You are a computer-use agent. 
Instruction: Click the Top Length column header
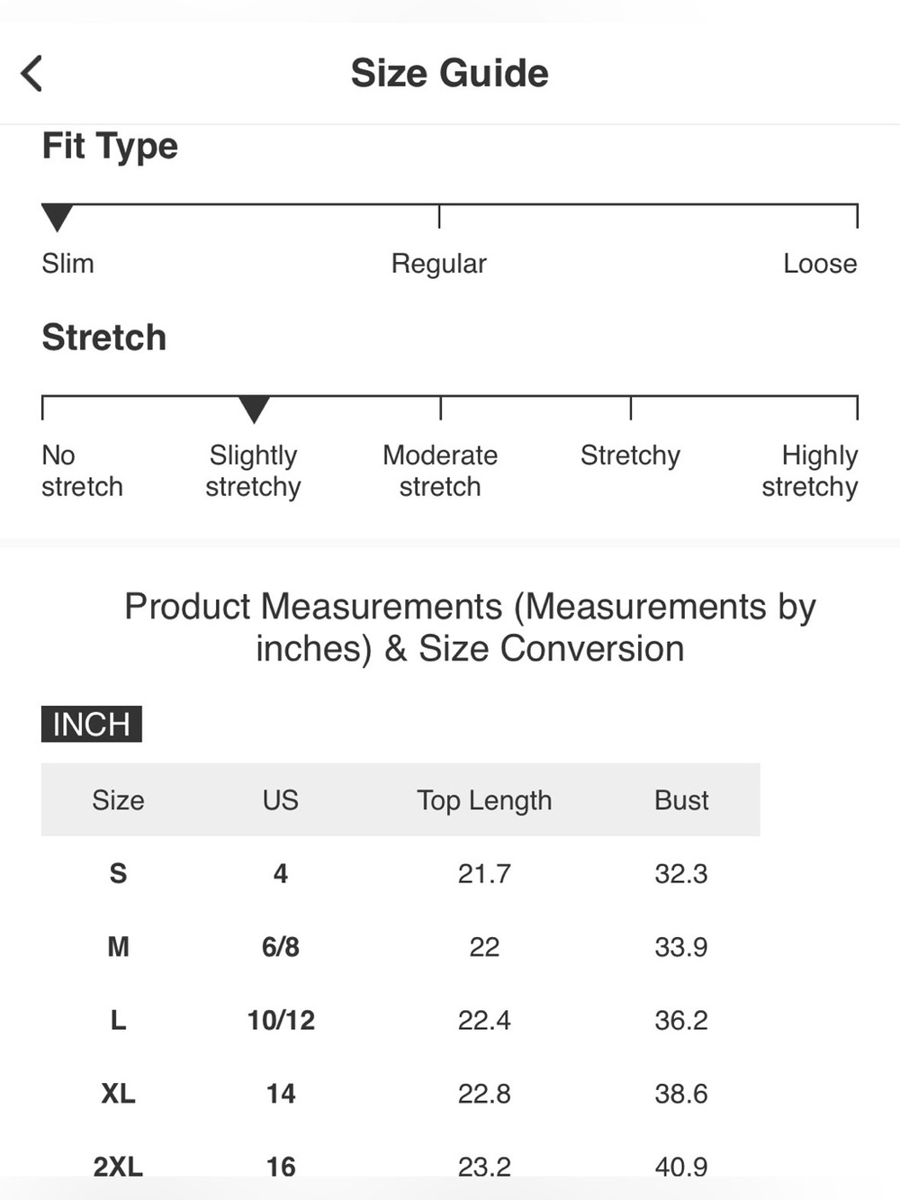pos(484,800)
